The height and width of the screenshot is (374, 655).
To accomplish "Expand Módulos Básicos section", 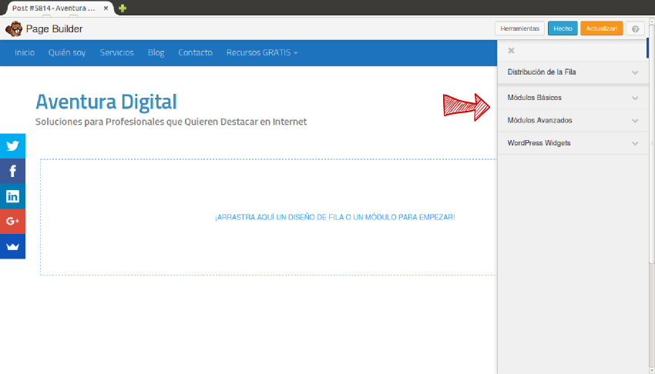I will 571,98.
